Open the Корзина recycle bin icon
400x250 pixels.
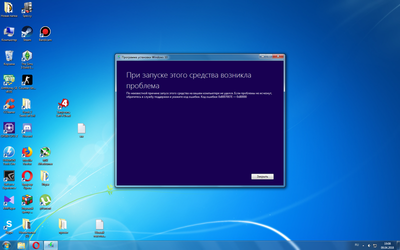point(9,57)
